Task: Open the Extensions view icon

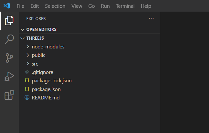Action: pyautogui.click(x=9, y=95)
